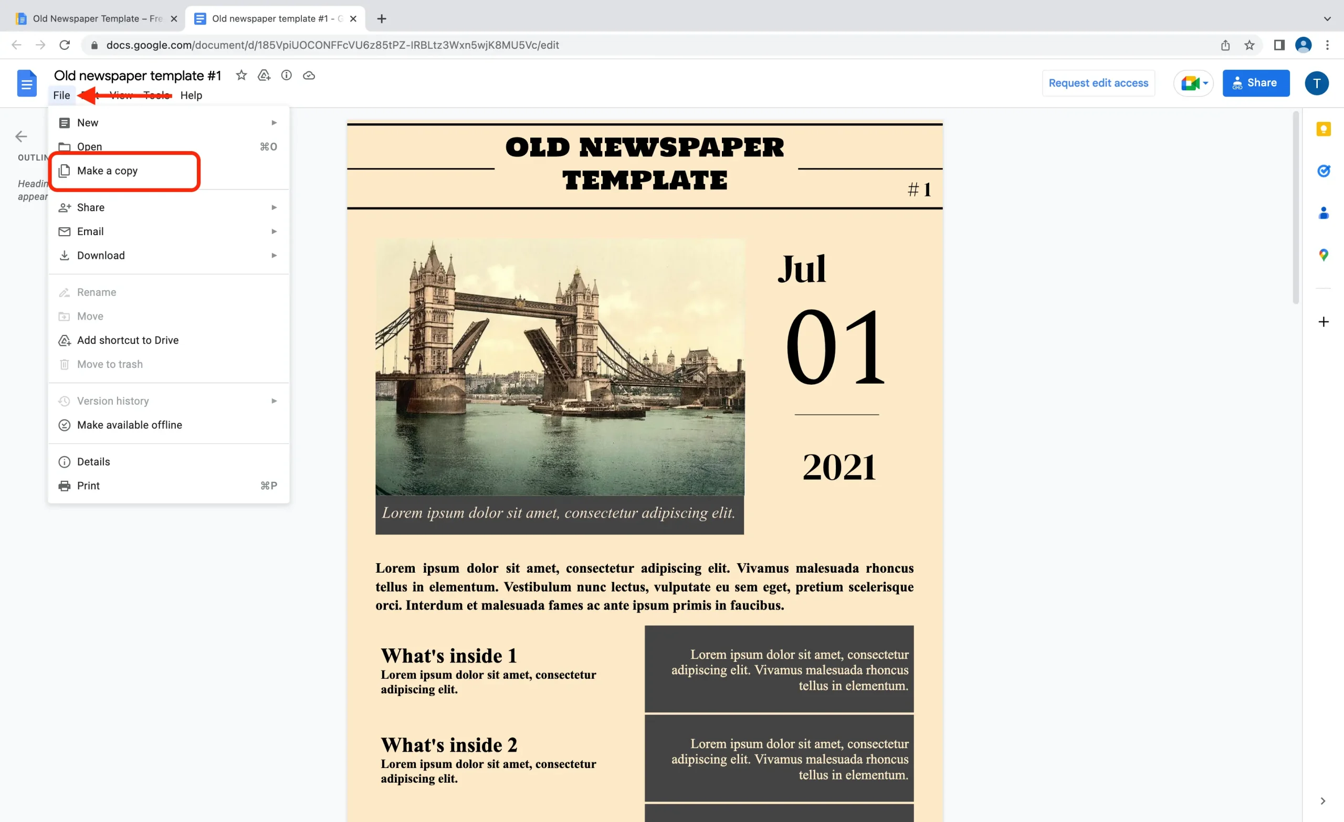Expand the New submenu
Screen dimensions: 1344x822
pos(275,122)
